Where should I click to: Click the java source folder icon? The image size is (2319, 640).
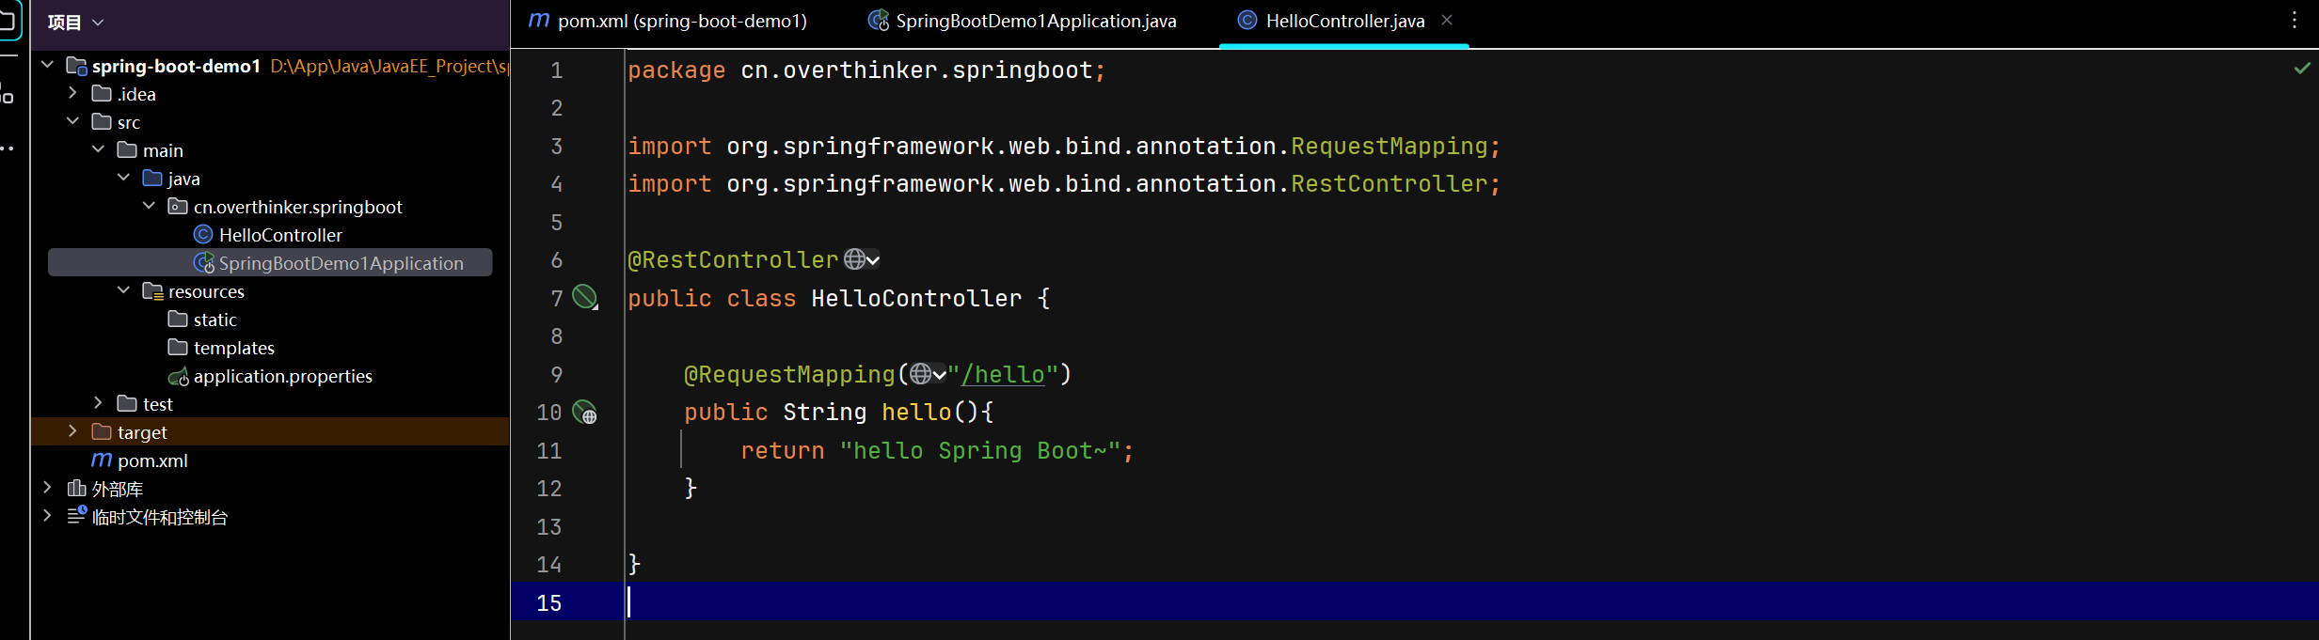coord(152,178)
